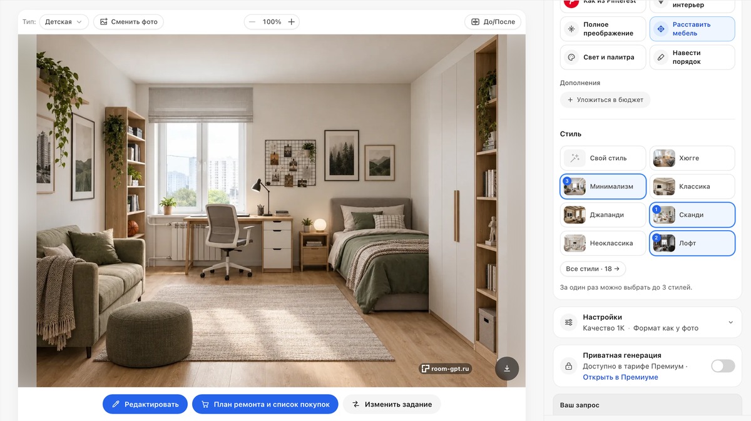751x421 pixels.
Task: Click the plus zoom-in icon
Action: point(291,22)
